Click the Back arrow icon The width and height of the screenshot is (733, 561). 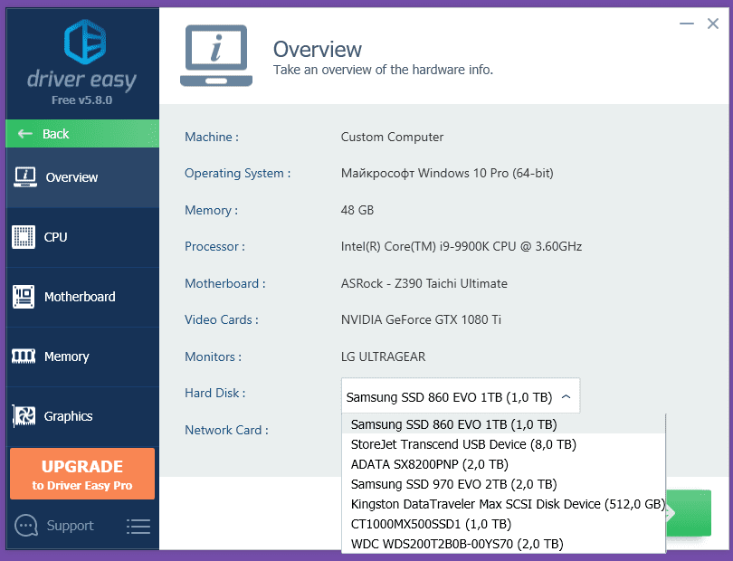click(25, 134)
